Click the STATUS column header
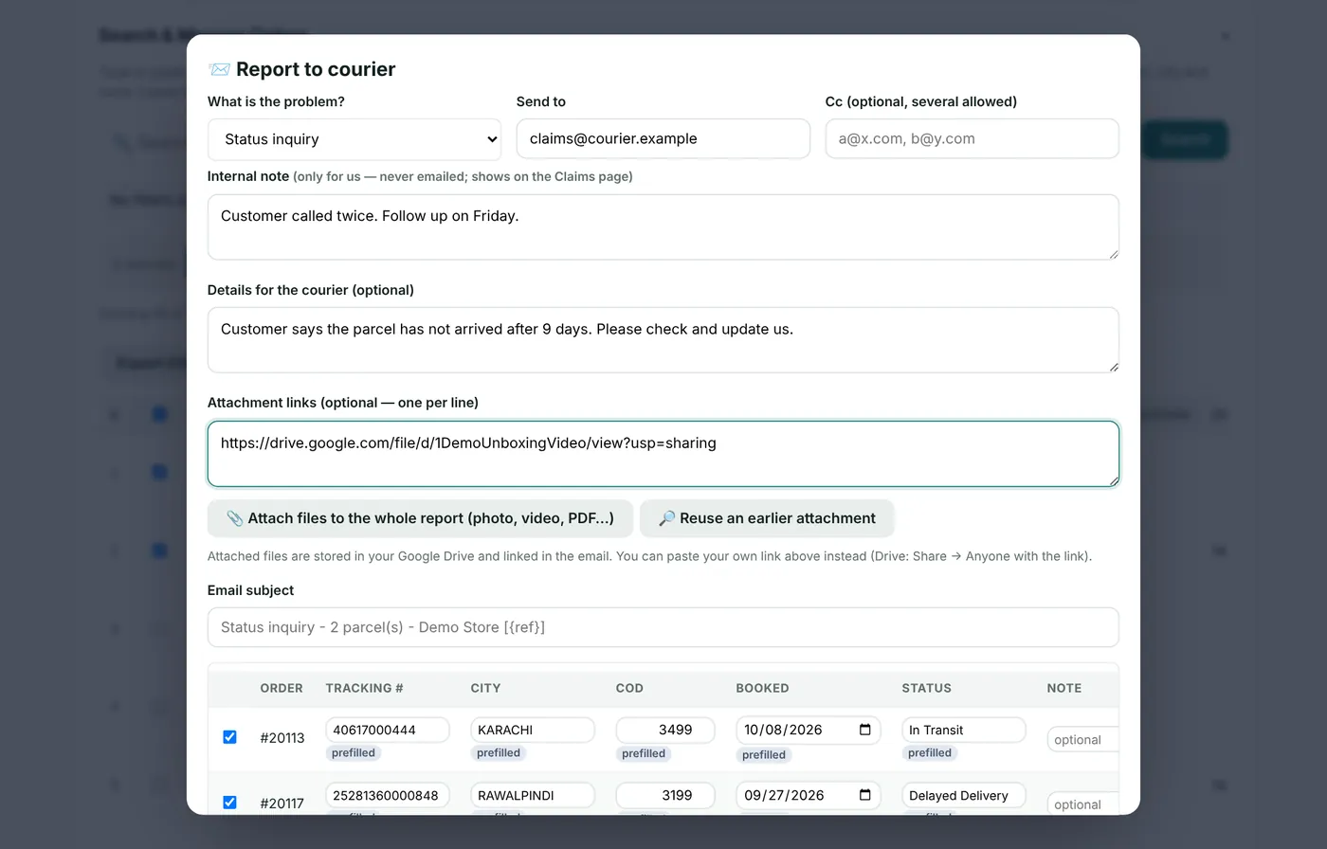 pos(926,688)
